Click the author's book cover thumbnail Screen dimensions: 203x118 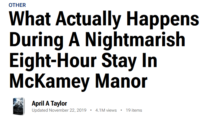point(19,106)
